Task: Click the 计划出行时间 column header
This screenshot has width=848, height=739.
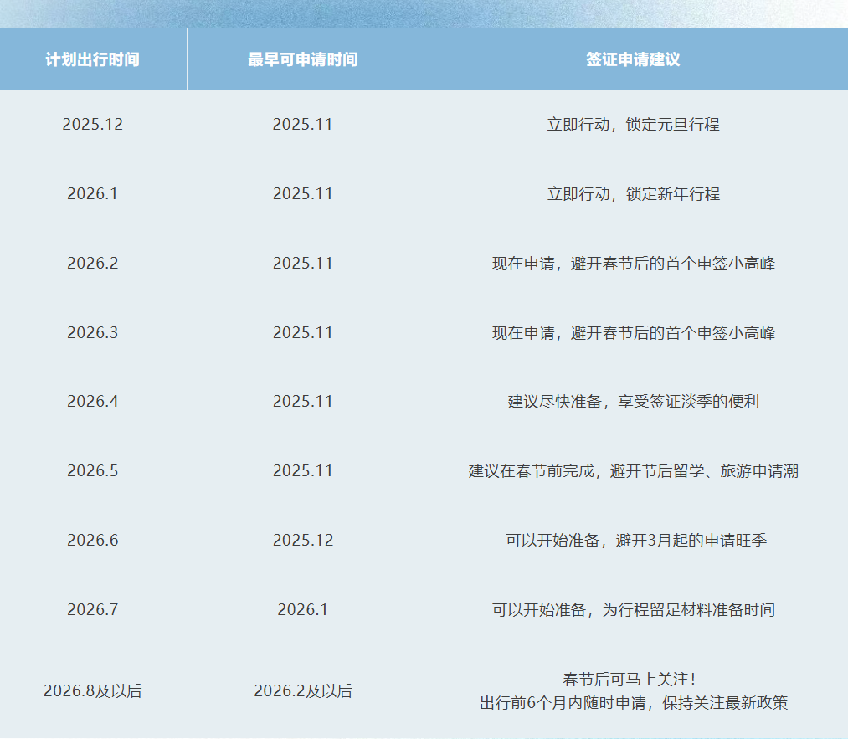Action: [x=93, y=60]
